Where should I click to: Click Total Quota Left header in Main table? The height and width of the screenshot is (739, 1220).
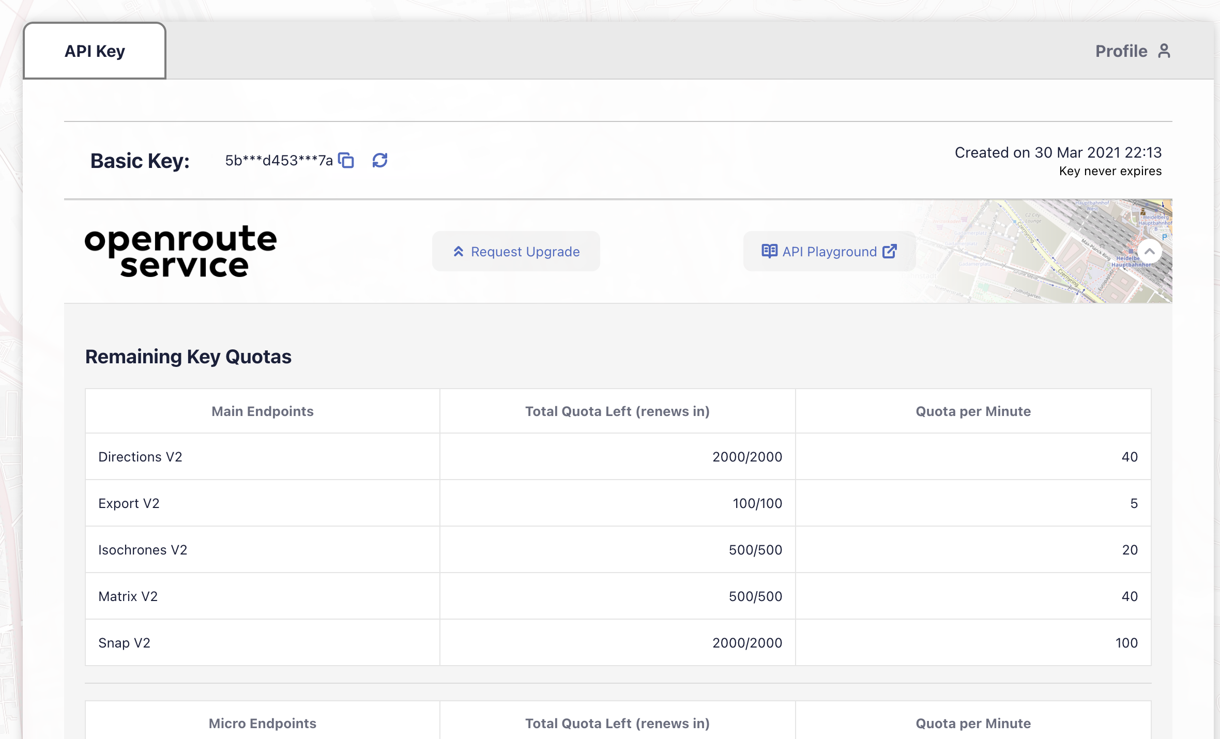(x=617, y=411)
